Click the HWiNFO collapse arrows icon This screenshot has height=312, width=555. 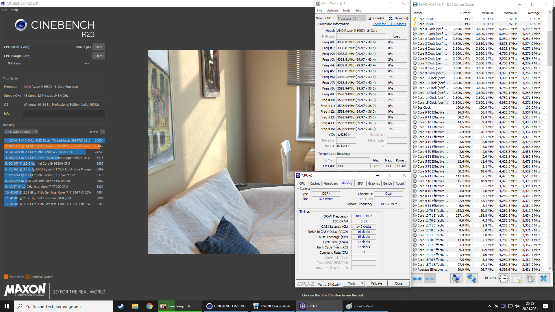click(x=430, y=279)
